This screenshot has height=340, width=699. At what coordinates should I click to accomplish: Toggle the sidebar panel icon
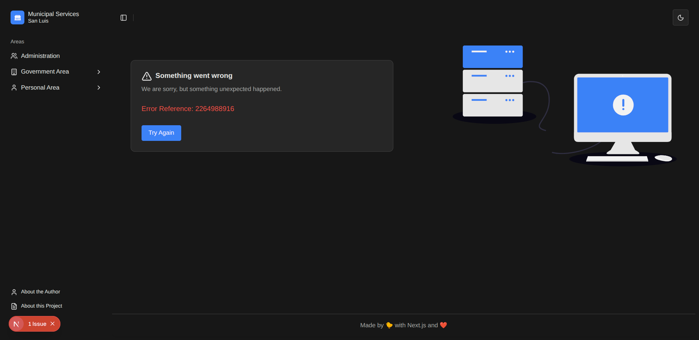click(x=123, y=18)
